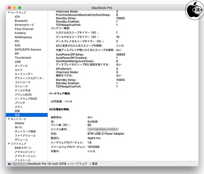The height and width of the screenshot is (174, 204).
Task: Open Ethernetカード in the sidebar
Action: click(24, 25)
